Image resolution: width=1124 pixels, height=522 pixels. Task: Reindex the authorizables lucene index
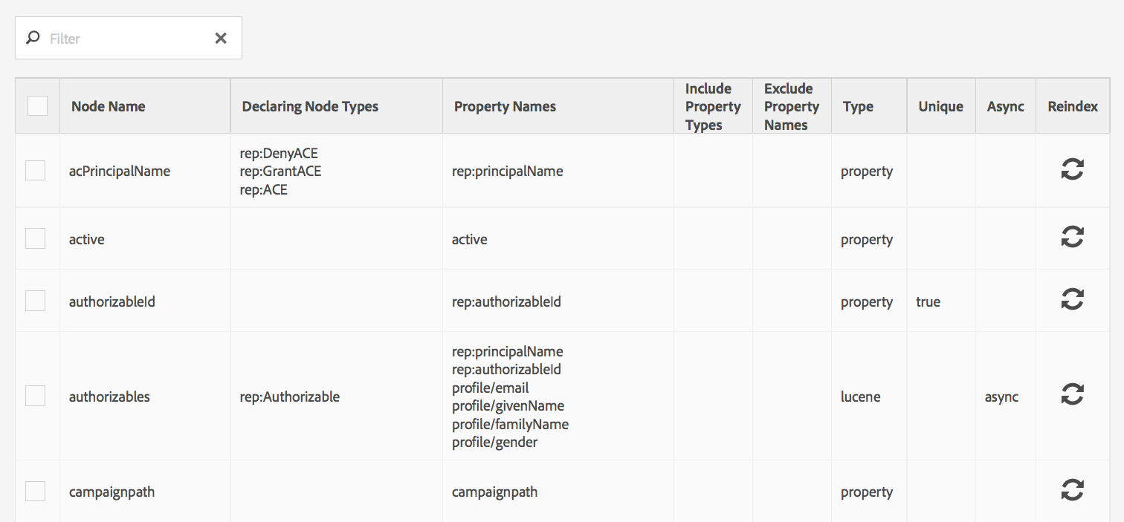1072,394
